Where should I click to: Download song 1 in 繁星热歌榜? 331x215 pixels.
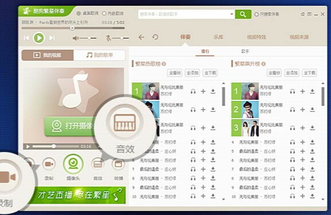(x=213, y=91)
